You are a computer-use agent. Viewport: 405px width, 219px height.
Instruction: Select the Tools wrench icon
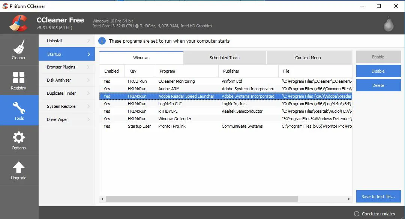(19, 108)
